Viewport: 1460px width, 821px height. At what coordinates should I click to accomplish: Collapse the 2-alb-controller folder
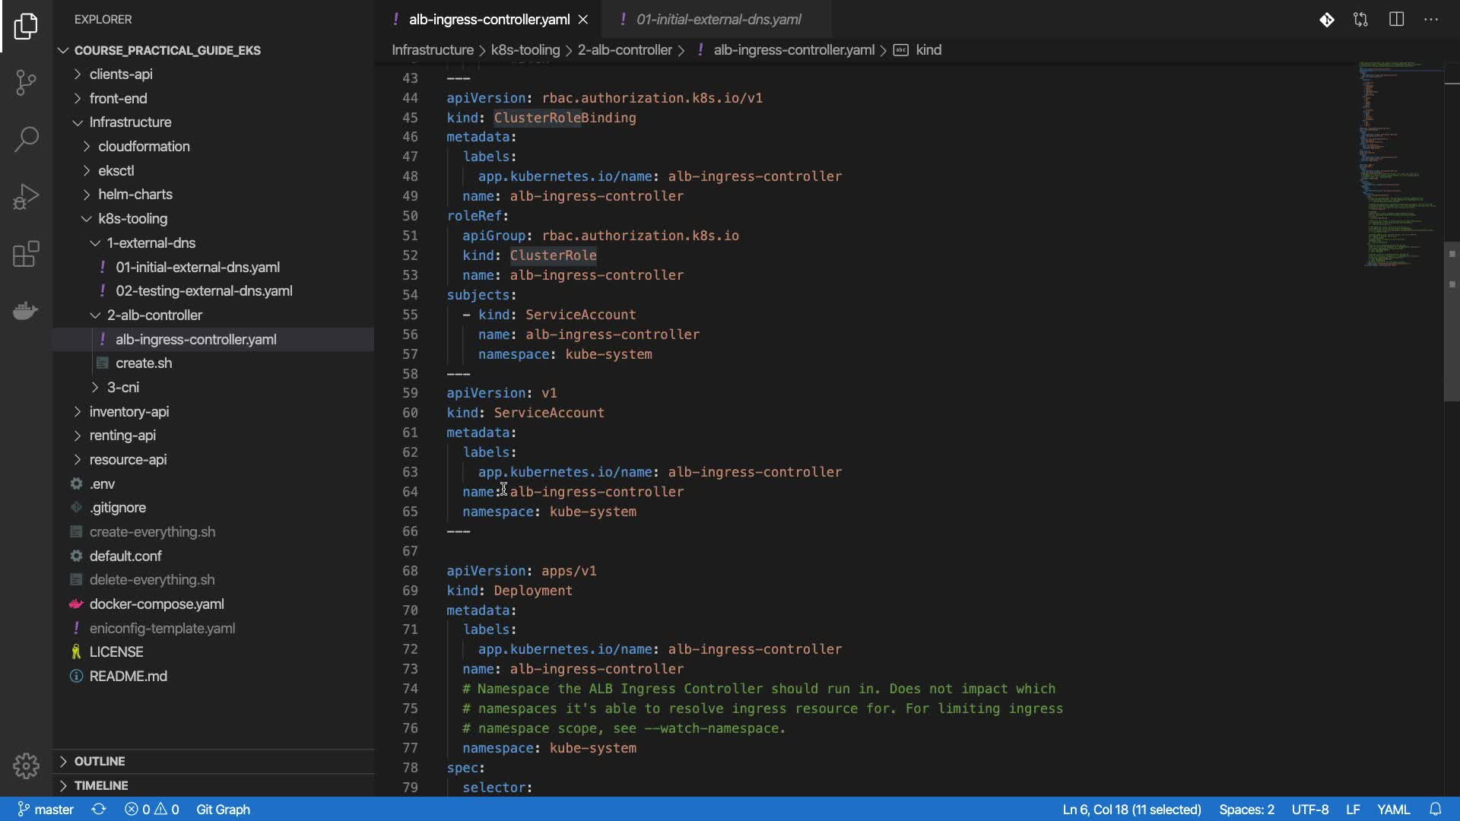coord(154,315)
